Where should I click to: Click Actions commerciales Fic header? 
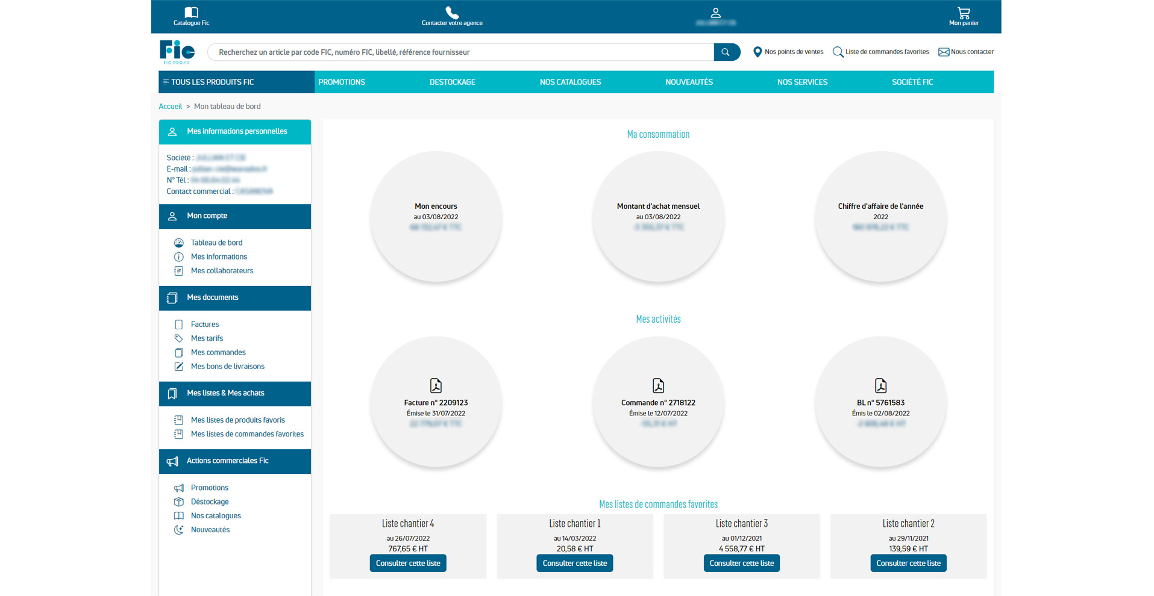pyautogui.click(x=235, y=461)
